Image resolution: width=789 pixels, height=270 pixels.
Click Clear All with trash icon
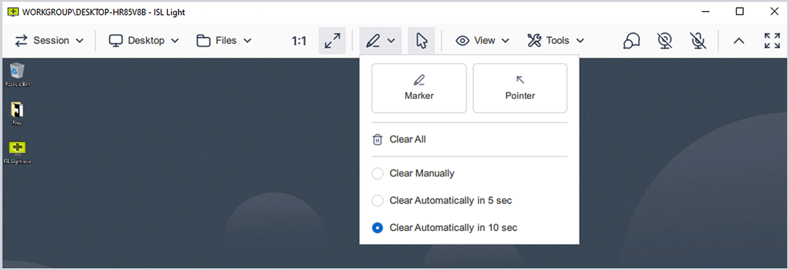point(399,140)
